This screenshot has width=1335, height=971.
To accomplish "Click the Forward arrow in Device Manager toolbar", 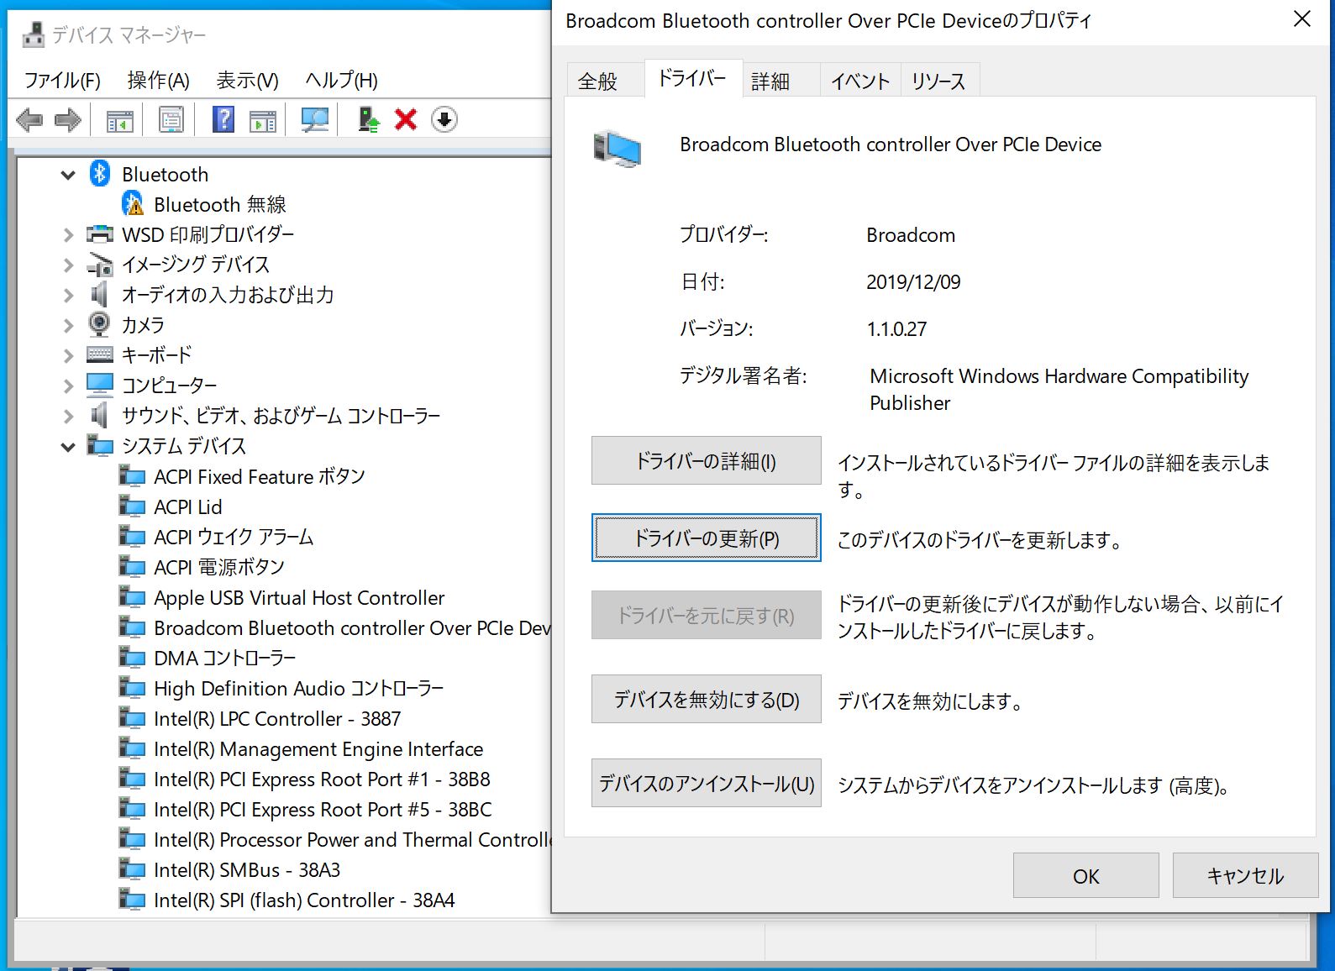I will click(68, 120).
